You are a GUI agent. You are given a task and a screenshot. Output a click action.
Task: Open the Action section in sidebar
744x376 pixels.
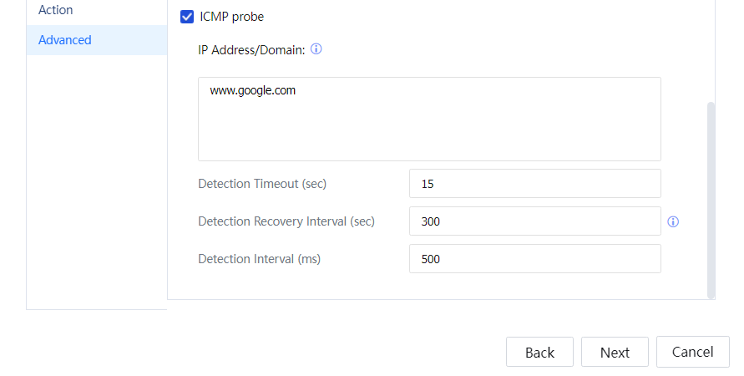pyautogui.click(x=56, y=10)
